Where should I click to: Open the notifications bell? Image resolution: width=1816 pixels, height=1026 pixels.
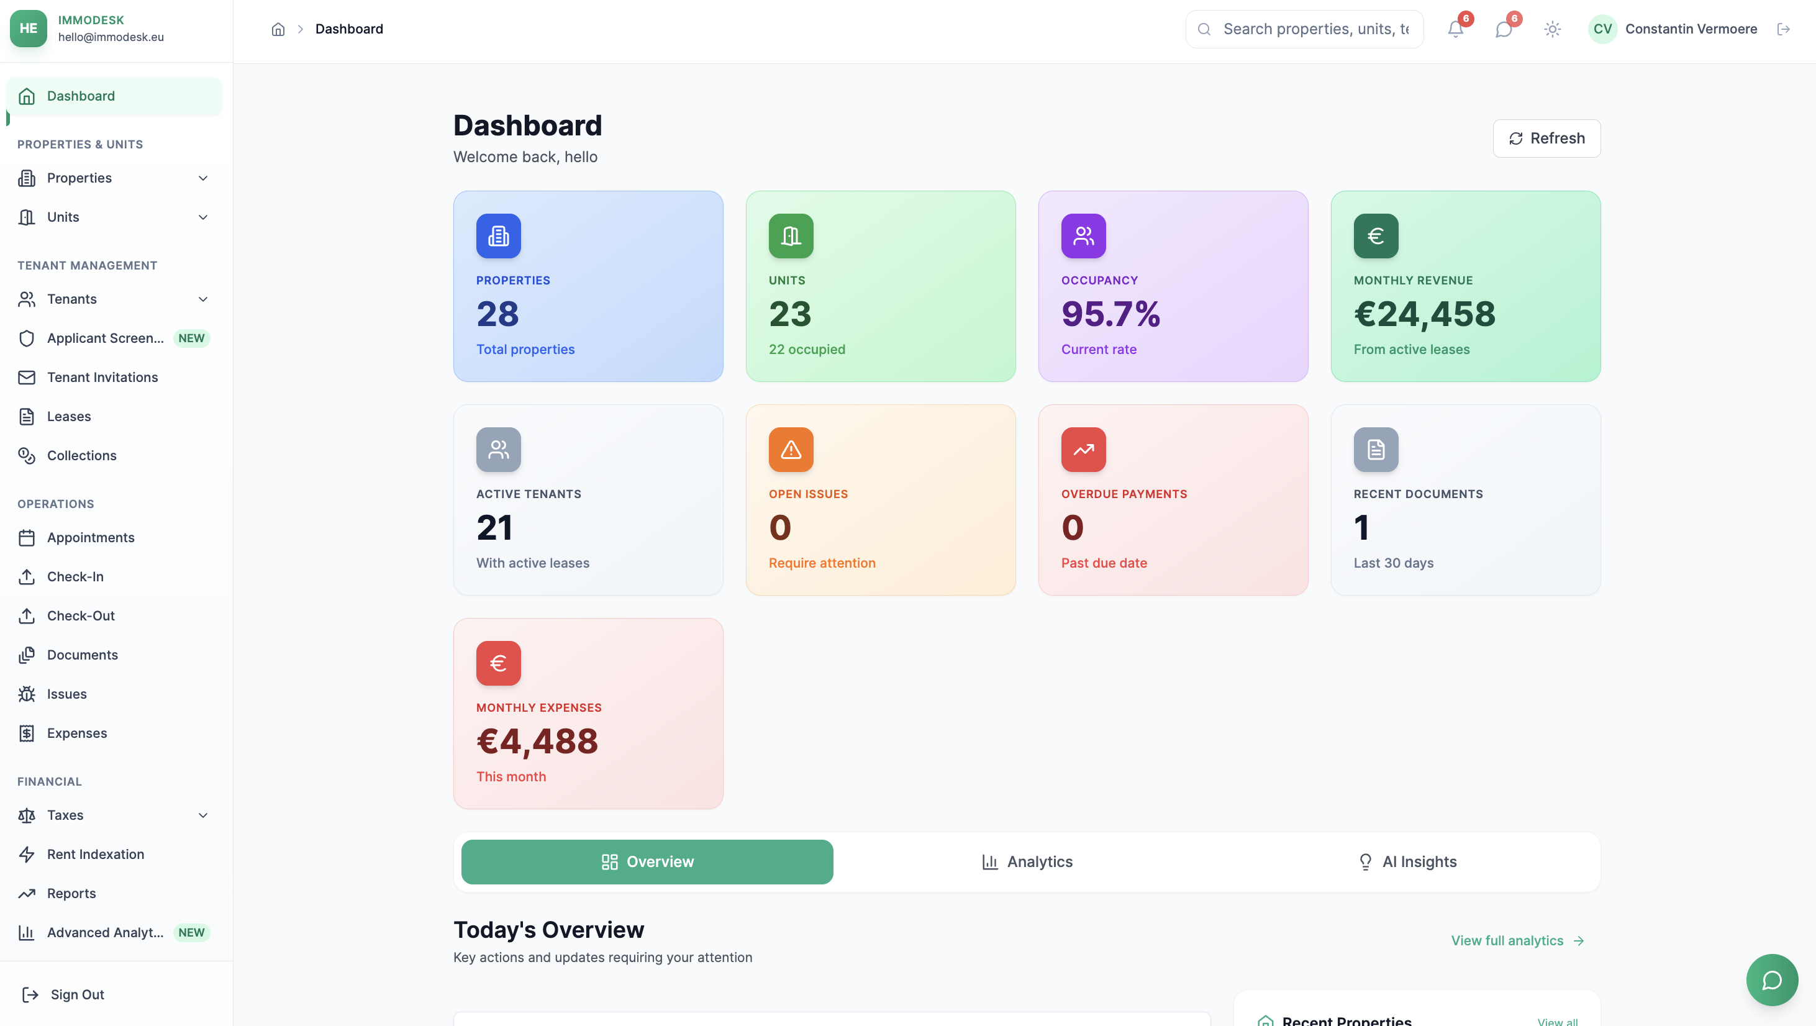tap(1455, 29)
